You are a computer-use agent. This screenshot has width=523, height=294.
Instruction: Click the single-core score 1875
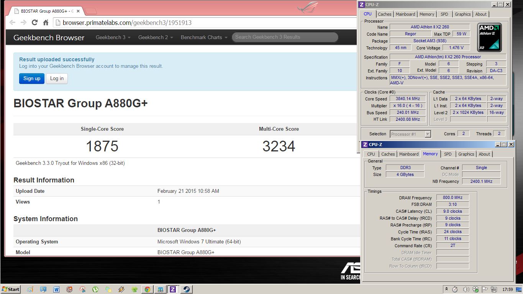point(102,146)
